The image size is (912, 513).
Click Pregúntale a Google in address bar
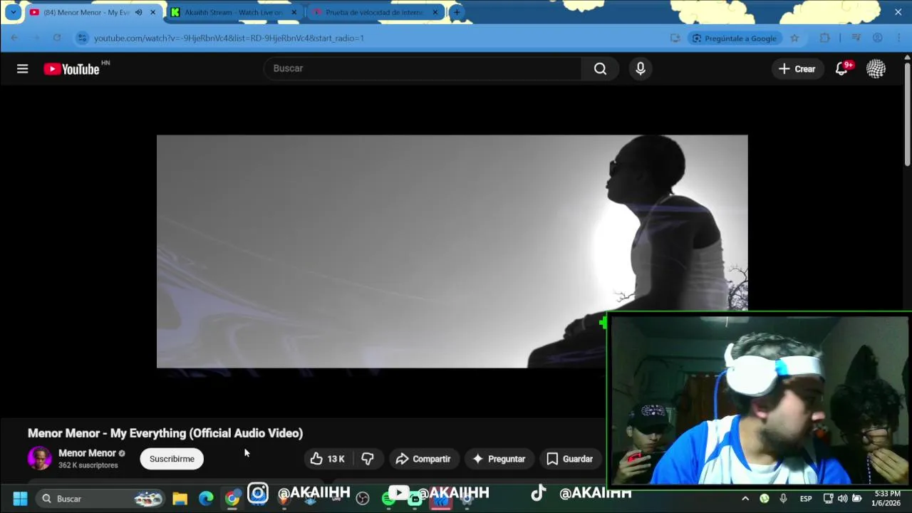(734, 38)
